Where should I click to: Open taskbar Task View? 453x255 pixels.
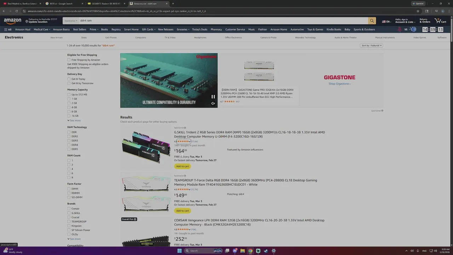point(227,251)
